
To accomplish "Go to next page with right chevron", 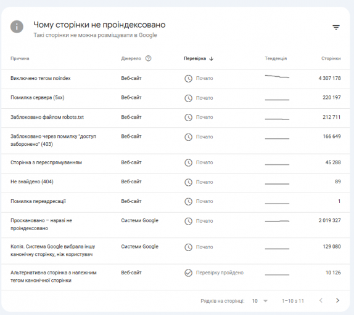I will [337, 301].
